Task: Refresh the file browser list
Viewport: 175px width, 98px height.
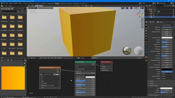Action: click(9, 9)
